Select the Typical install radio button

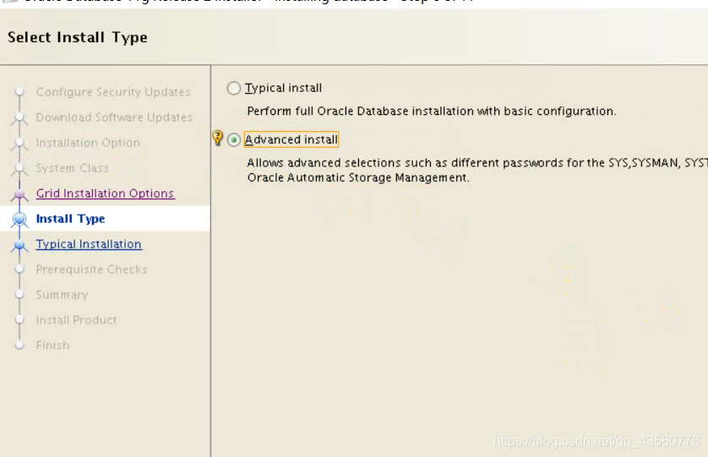click(x=233, y=88)
